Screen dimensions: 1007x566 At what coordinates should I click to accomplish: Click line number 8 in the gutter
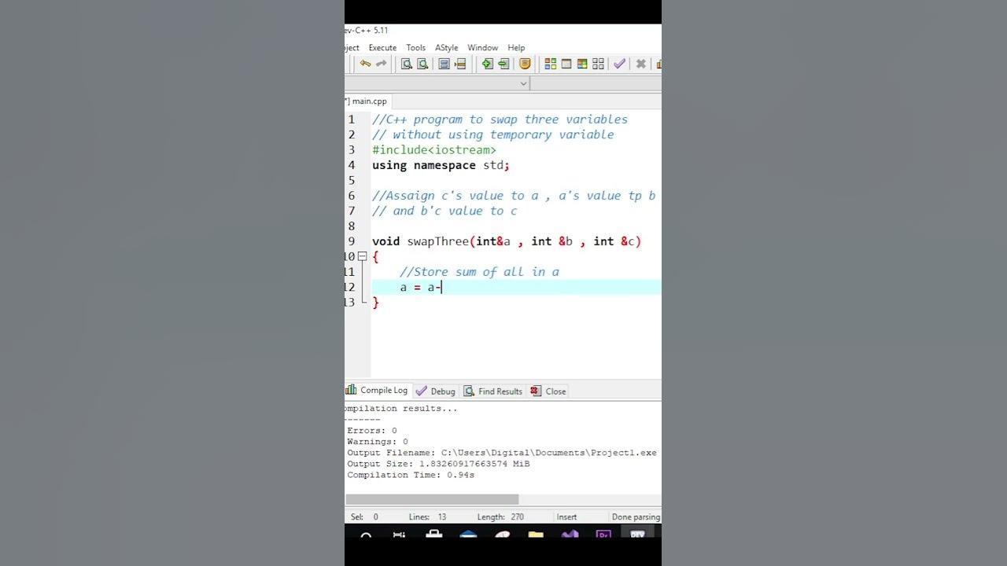click(x=352, y=226)
